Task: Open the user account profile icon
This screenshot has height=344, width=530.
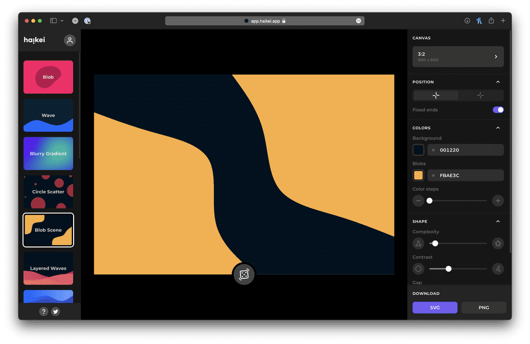Action: pyautogui.click(x=70, y=40)
